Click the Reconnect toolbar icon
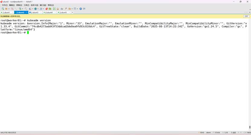The width and height of the screenshot is (251, 135). click(16, 9)
